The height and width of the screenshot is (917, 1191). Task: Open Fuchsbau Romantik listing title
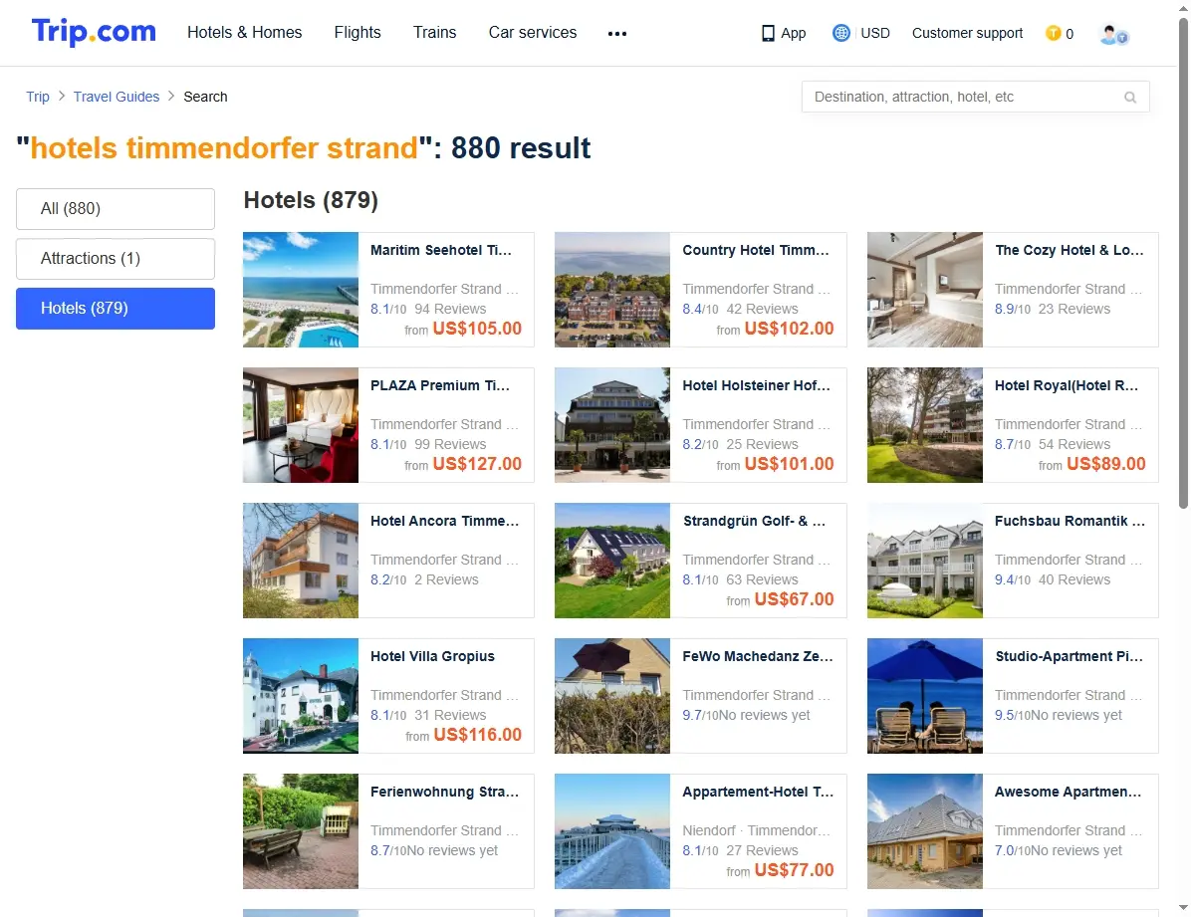click(x=1070, y=521)
